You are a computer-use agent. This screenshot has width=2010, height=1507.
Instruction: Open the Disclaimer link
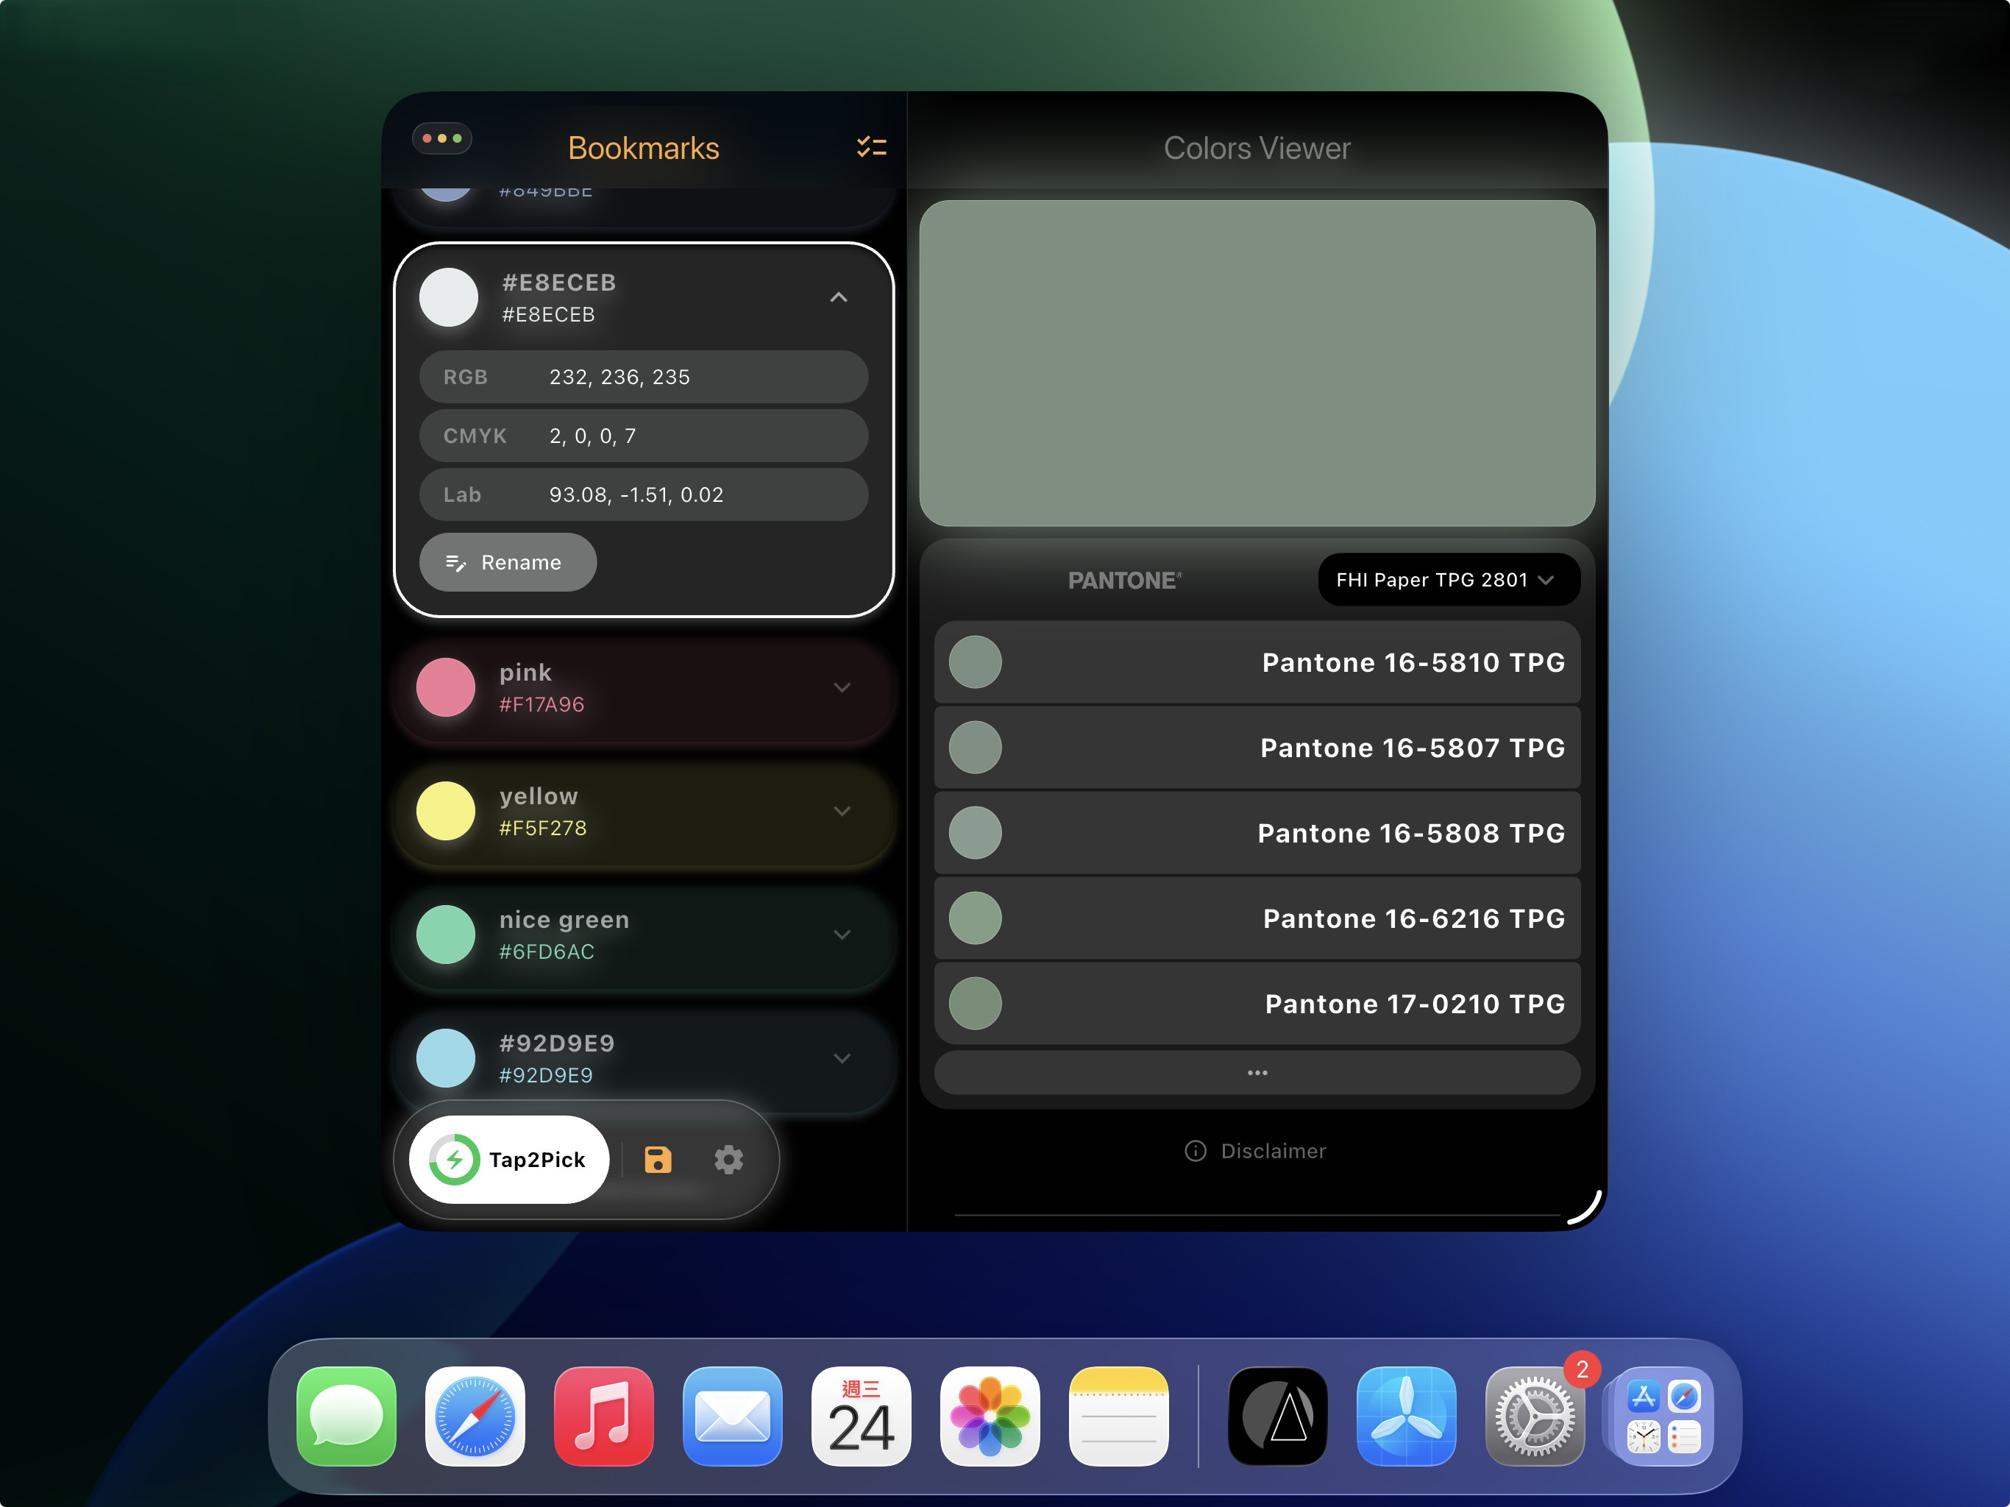pyautogui.click(x=1256, y=1151)
